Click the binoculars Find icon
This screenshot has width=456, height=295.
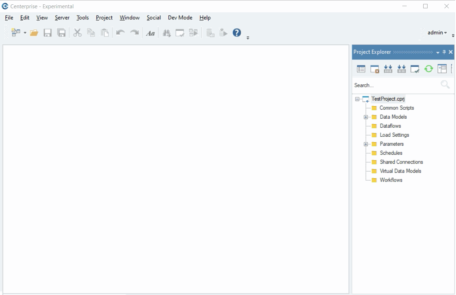click(166, 33)
